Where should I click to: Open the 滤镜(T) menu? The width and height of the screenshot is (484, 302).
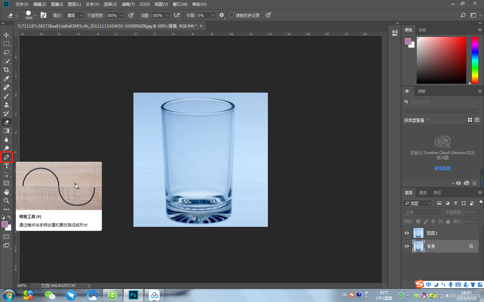pos(128,4)
